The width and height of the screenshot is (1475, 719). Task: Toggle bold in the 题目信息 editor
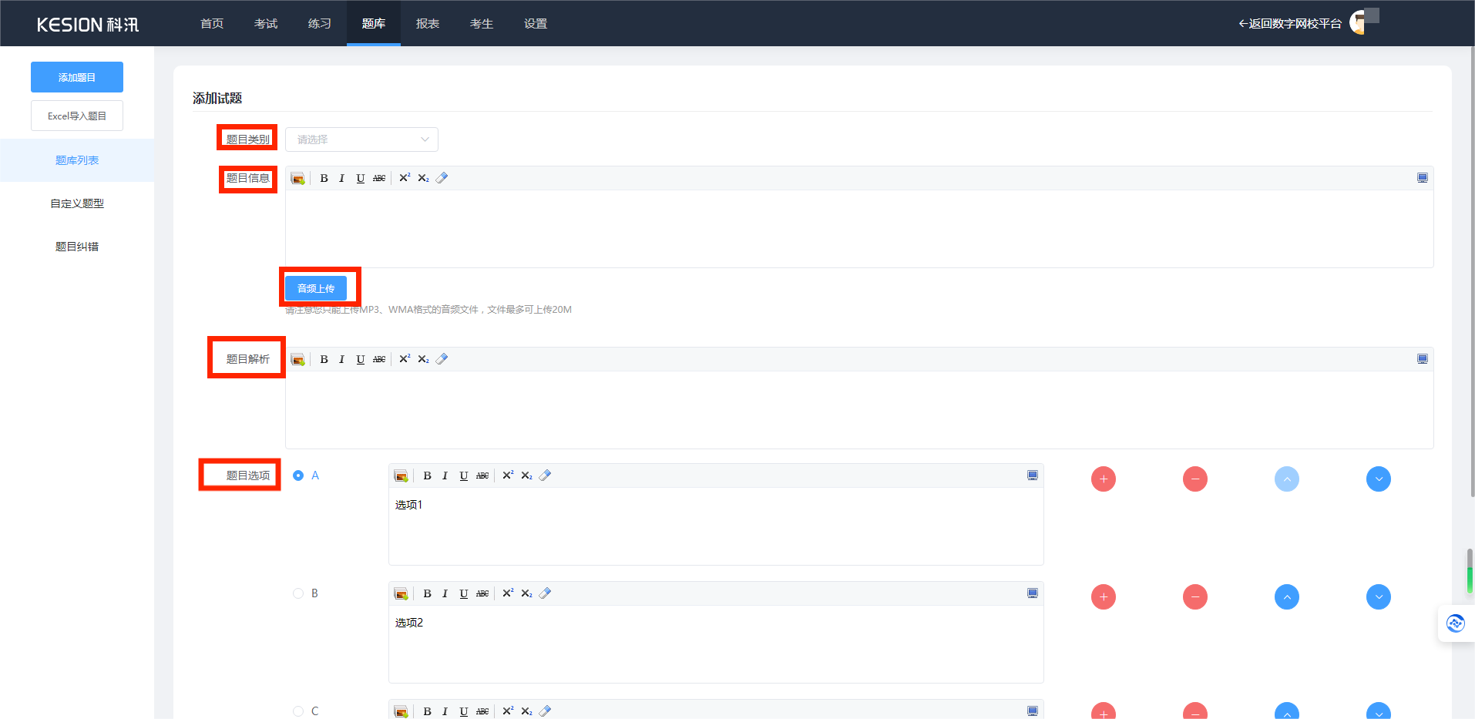click(x=324, y=178)
